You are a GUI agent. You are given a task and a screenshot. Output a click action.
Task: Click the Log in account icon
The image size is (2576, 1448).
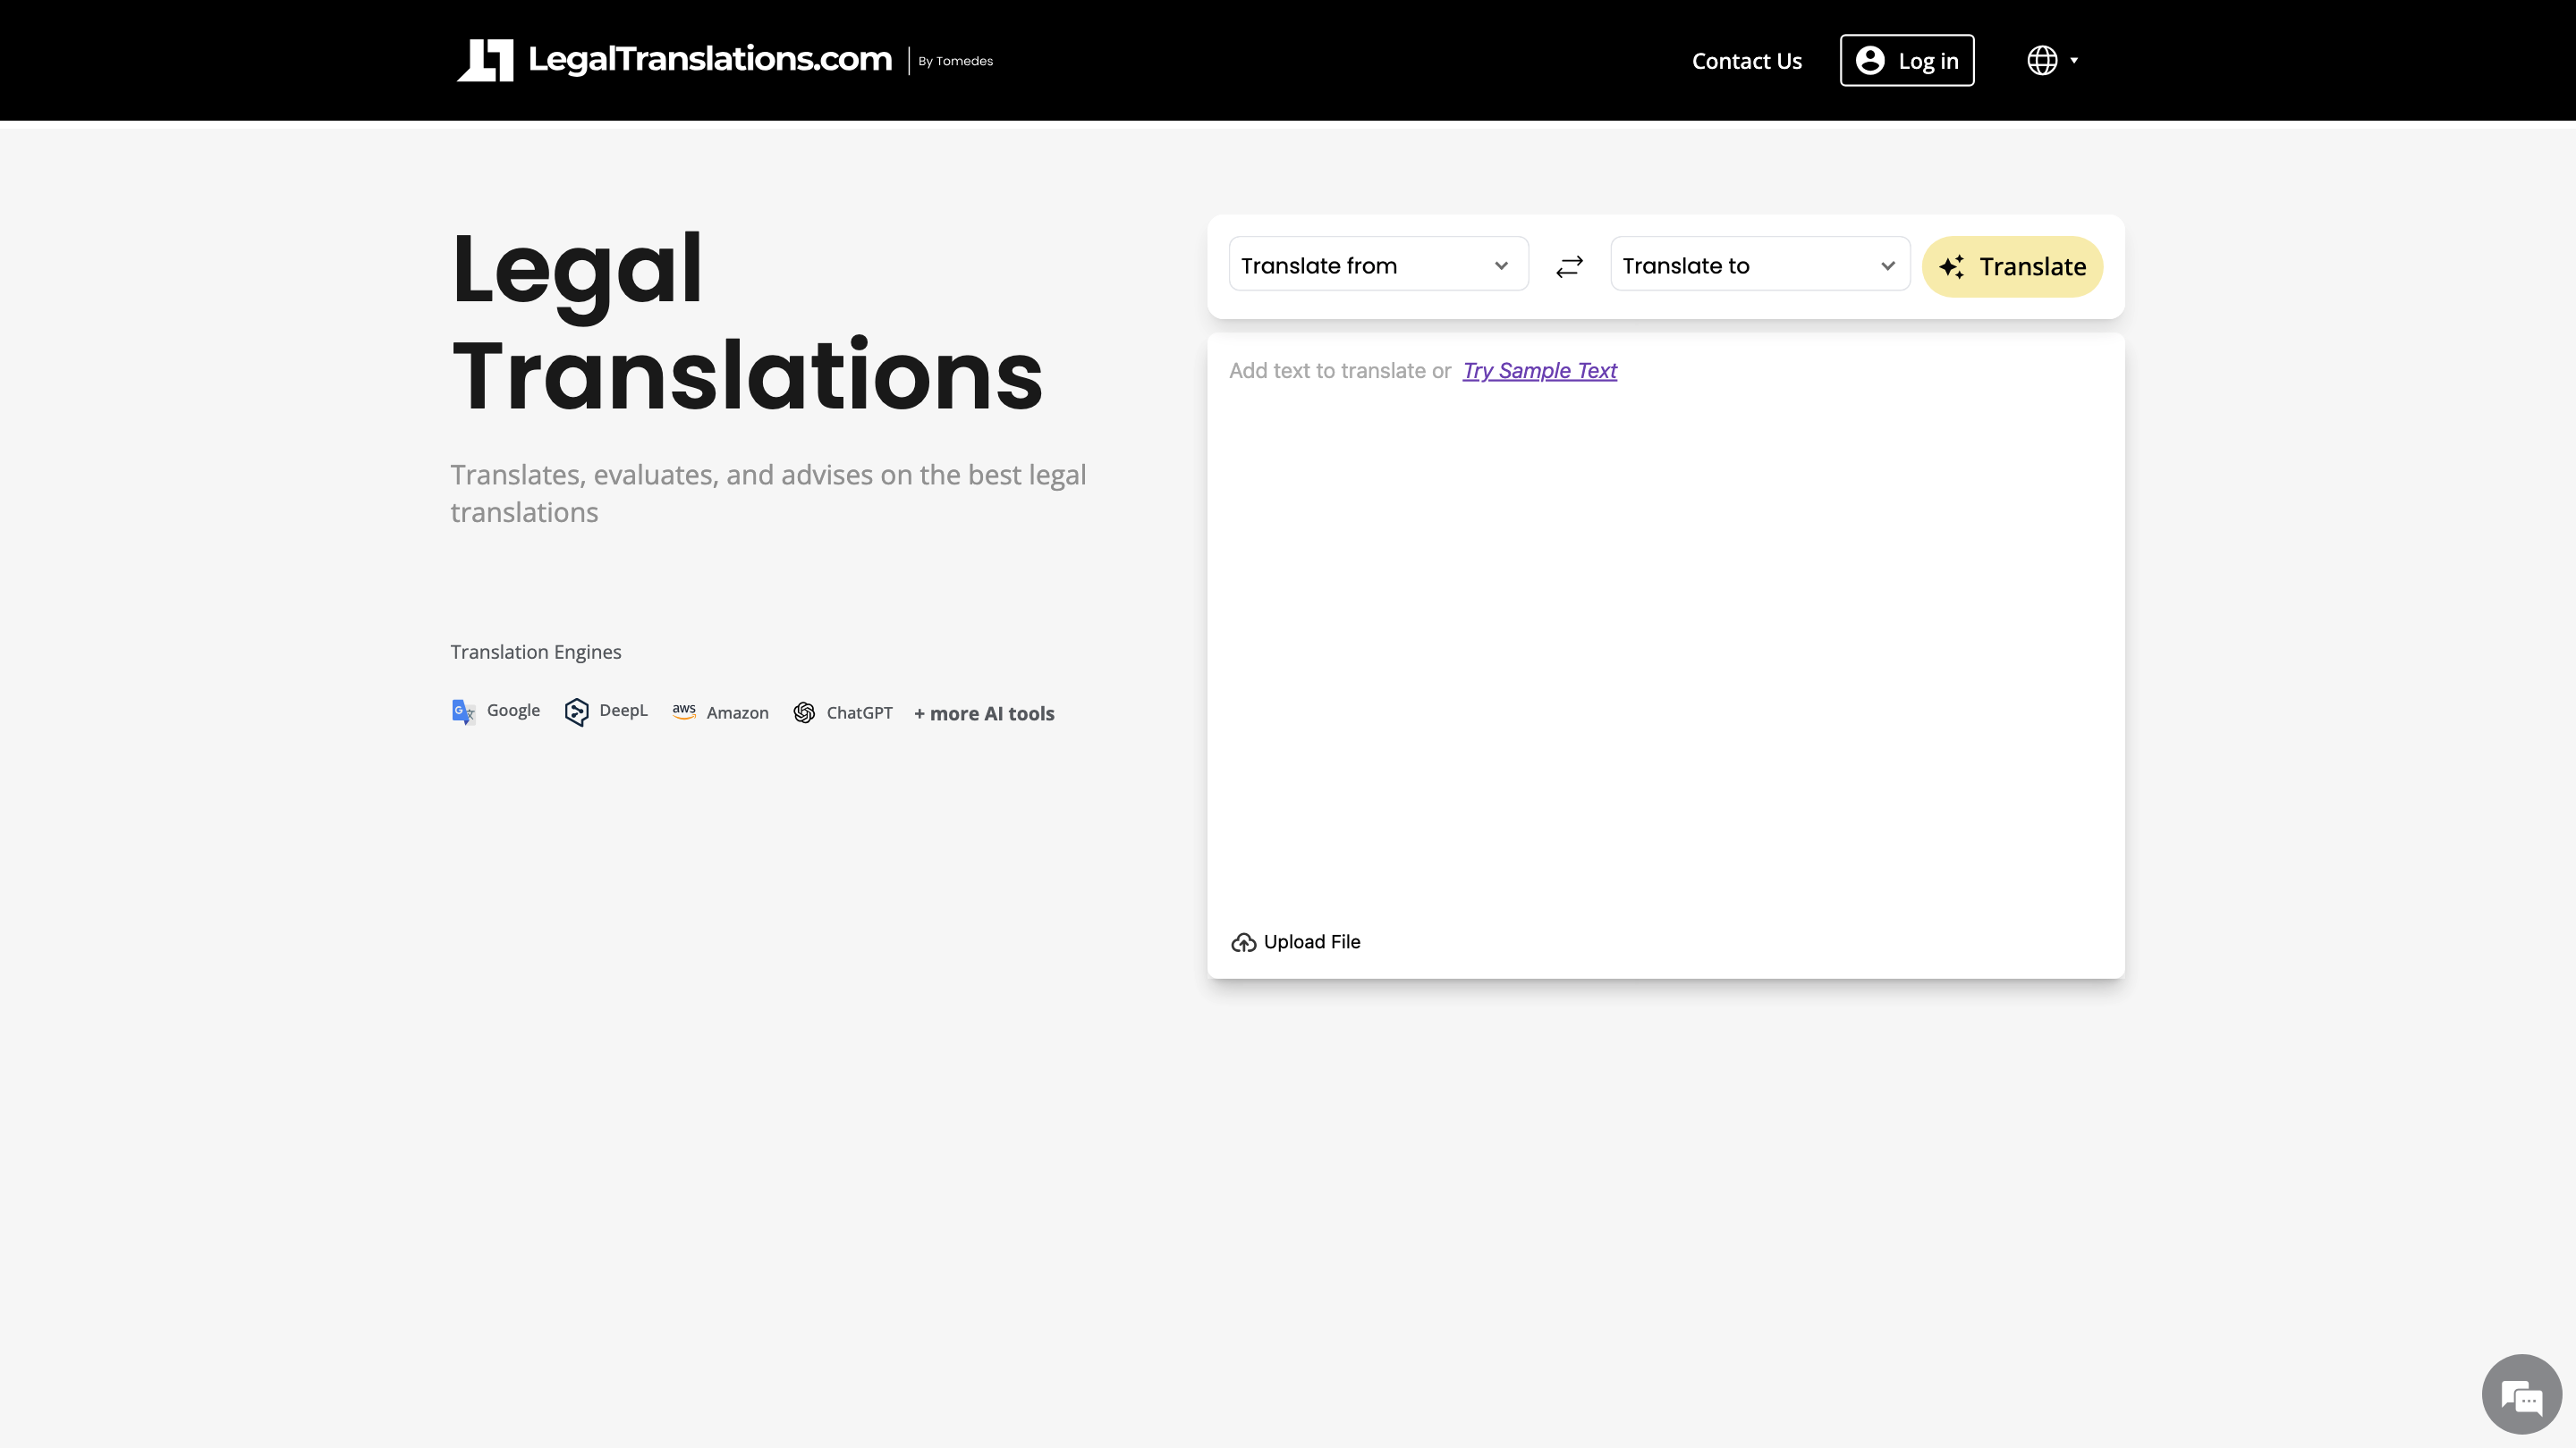[x=1869, y=60]
